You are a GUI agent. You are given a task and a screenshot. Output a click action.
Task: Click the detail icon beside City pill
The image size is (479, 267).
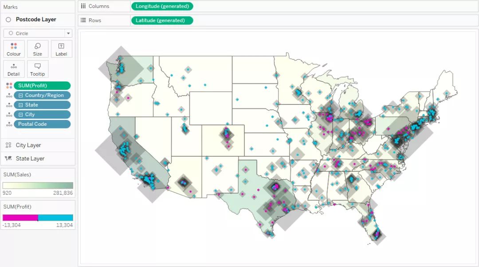pyautogui.click(x=9, y=115)
